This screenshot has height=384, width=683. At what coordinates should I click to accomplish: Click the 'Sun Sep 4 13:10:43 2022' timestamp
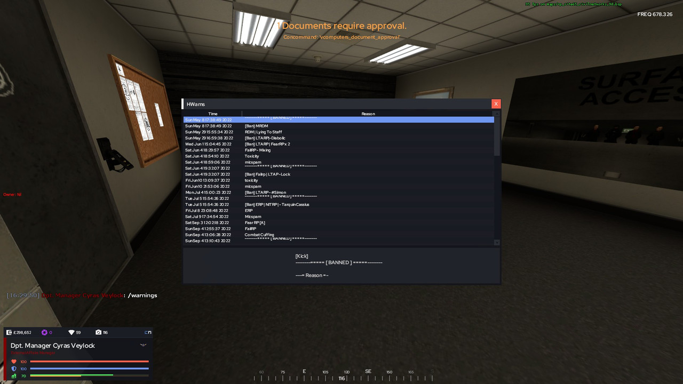click(x=208, y=241)
